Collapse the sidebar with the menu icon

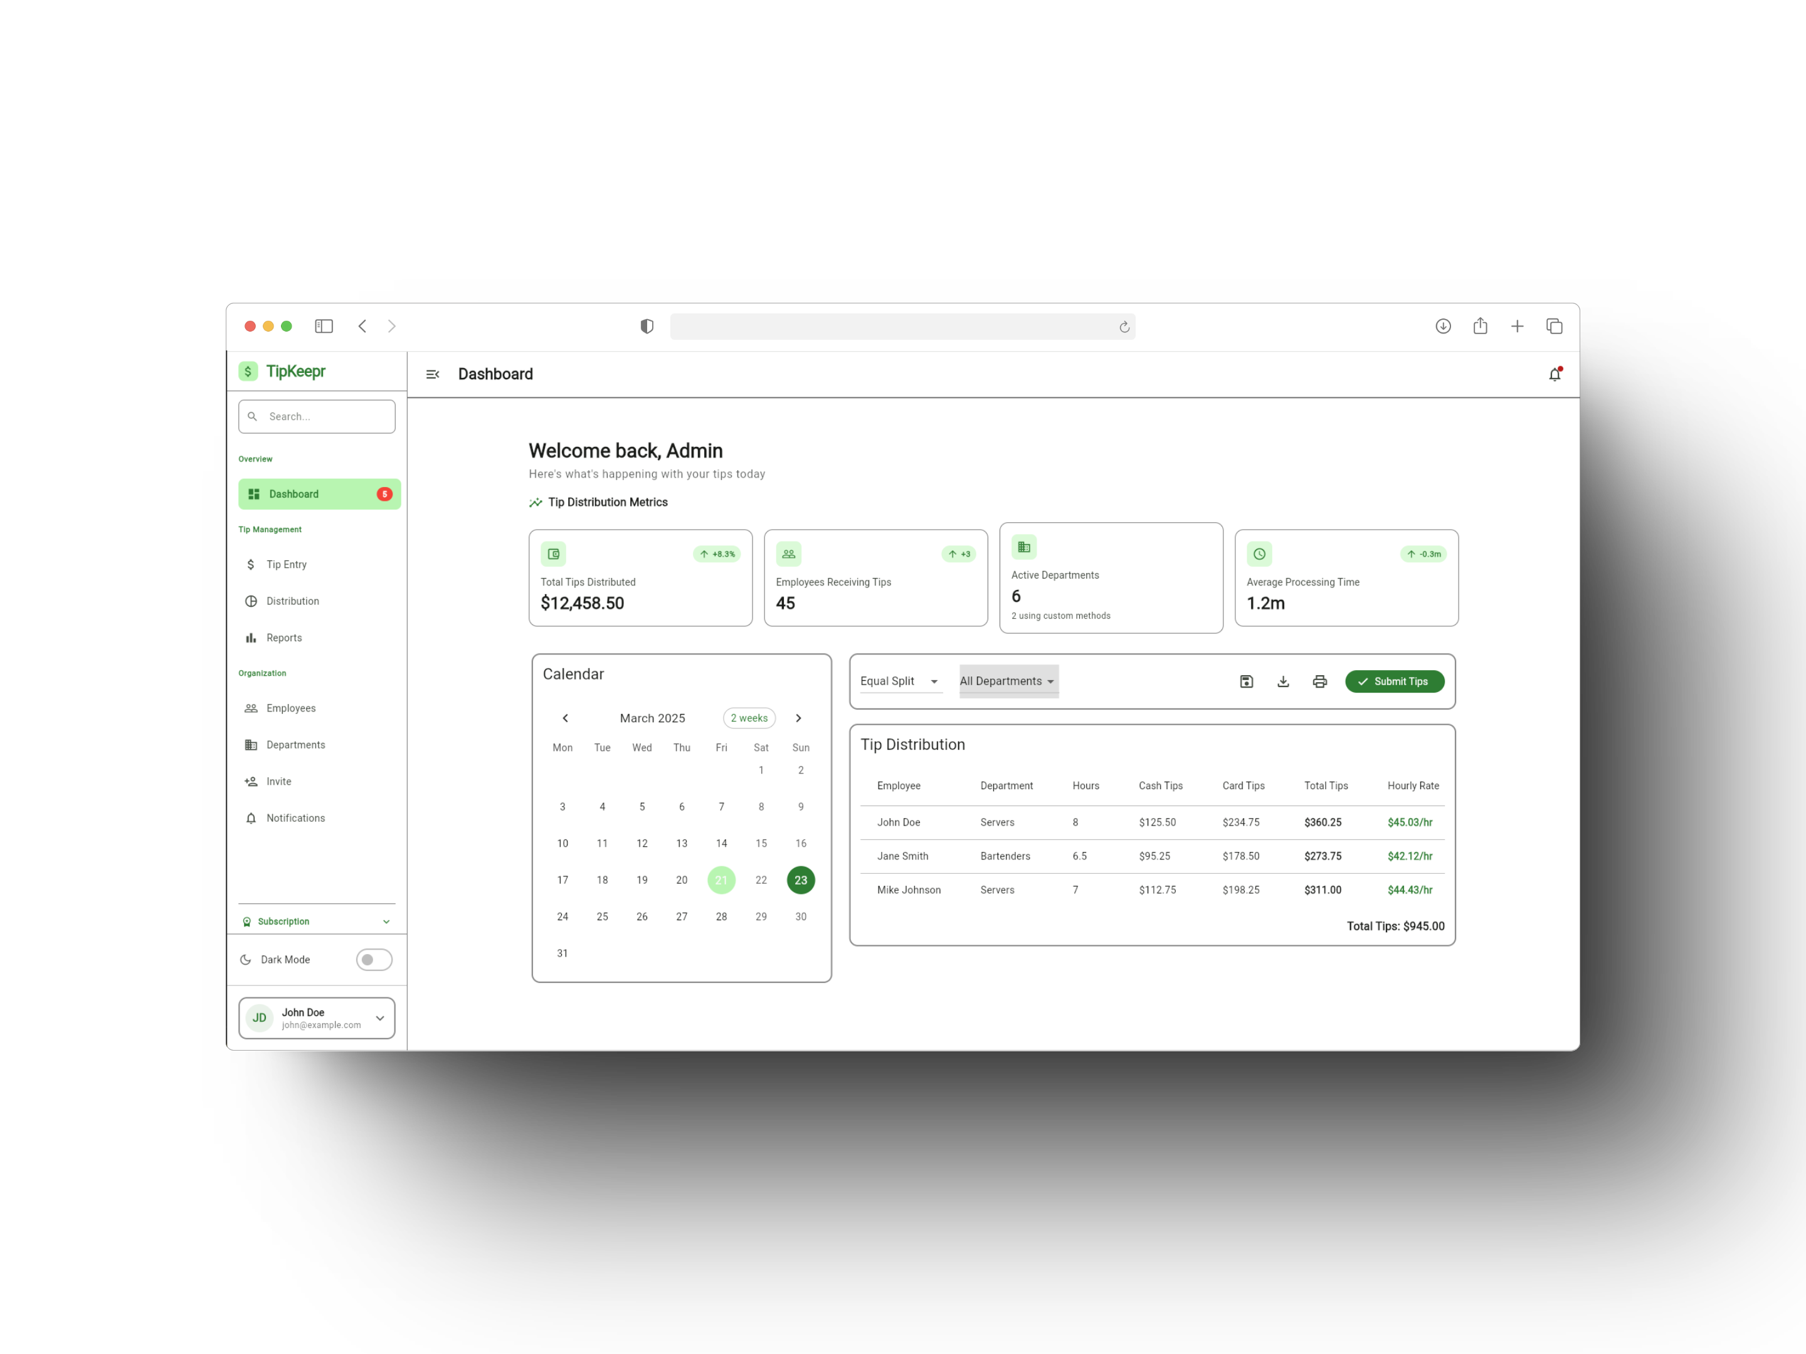pos(433,374)
